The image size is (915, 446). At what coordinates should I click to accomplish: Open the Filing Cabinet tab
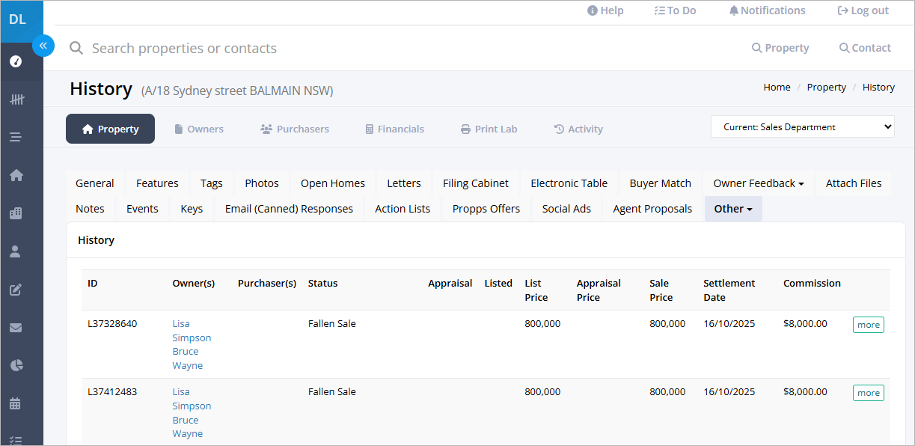(476, 183)
